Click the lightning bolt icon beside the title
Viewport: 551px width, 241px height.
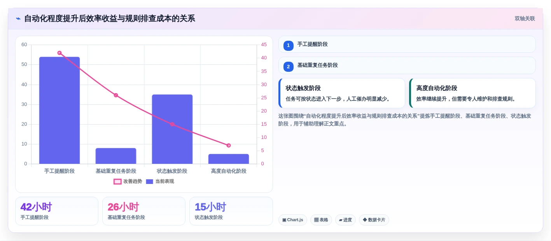[18, 19]
